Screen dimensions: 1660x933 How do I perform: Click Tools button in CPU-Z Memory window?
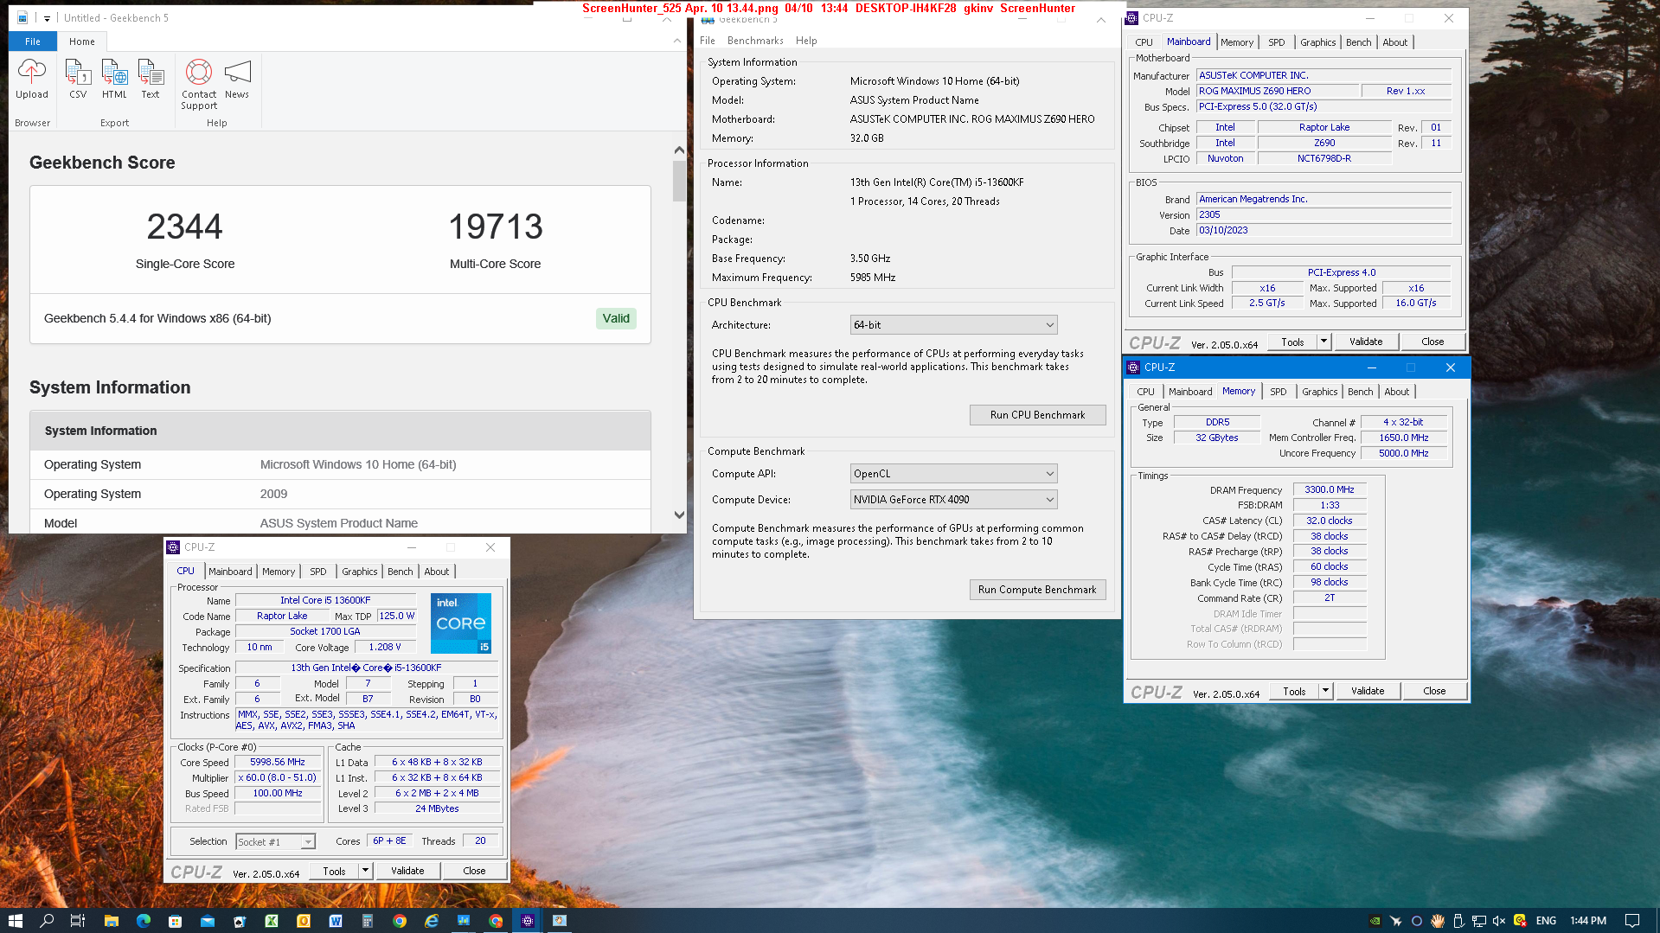1294,691
